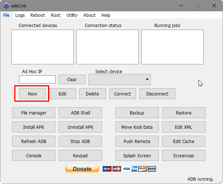Click the 'Select device' label
This screenshot has width=223, height=184.
pos(109,71)
